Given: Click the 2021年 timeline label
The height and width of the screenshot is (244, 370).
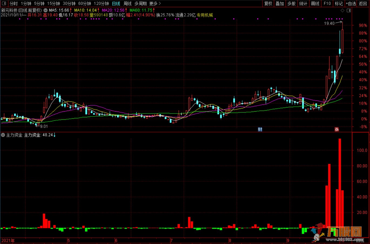Looking at the screenshot, I should click(8, 240).
